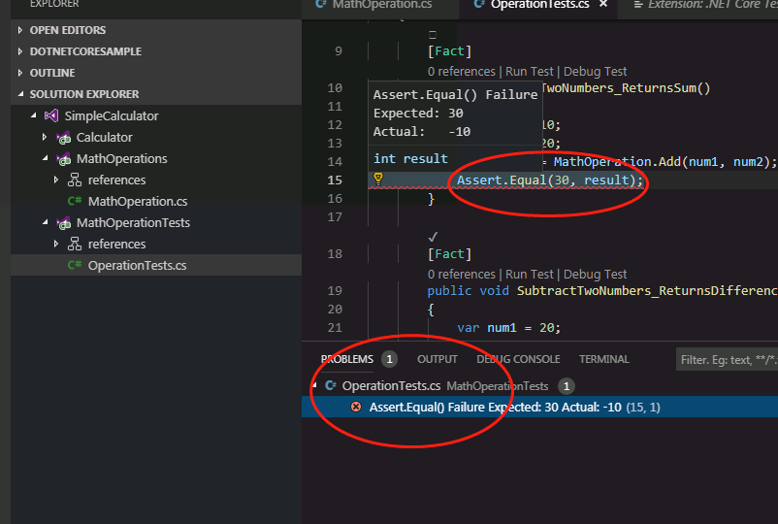Click Debug Test above SubtractTwoNumbers method

pos(595,274)
